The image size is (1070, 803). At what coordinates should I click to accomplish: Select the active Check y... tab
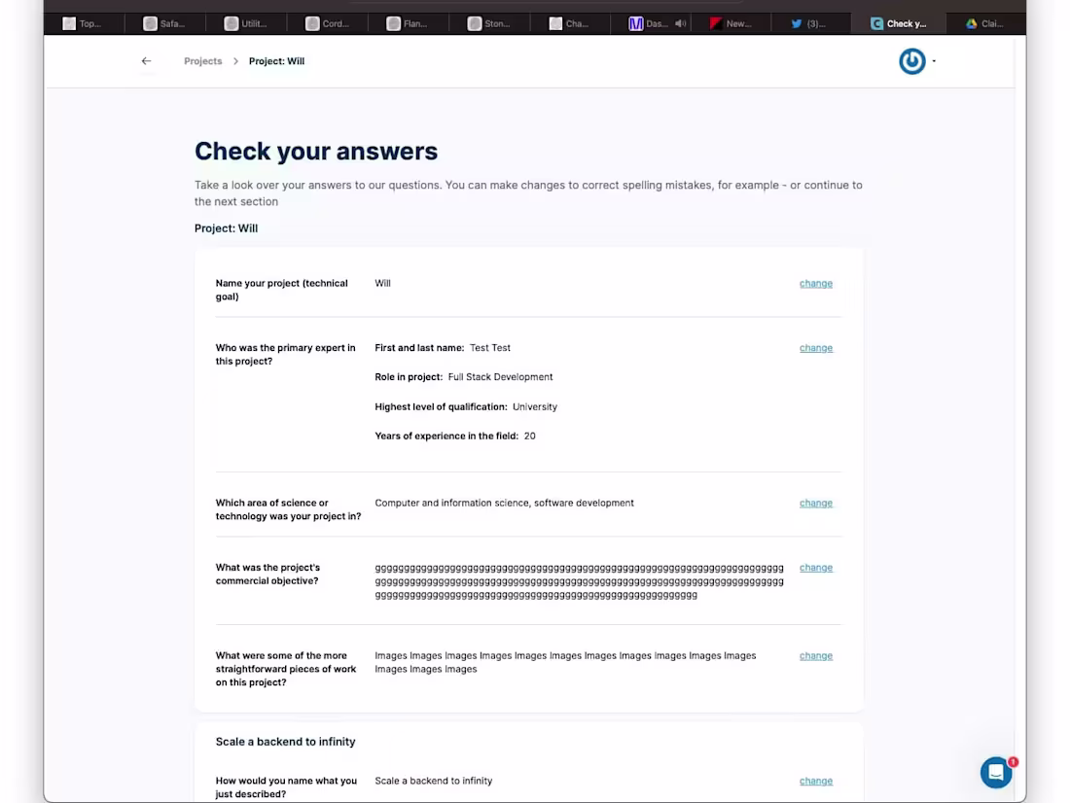[x=898, y=23]
